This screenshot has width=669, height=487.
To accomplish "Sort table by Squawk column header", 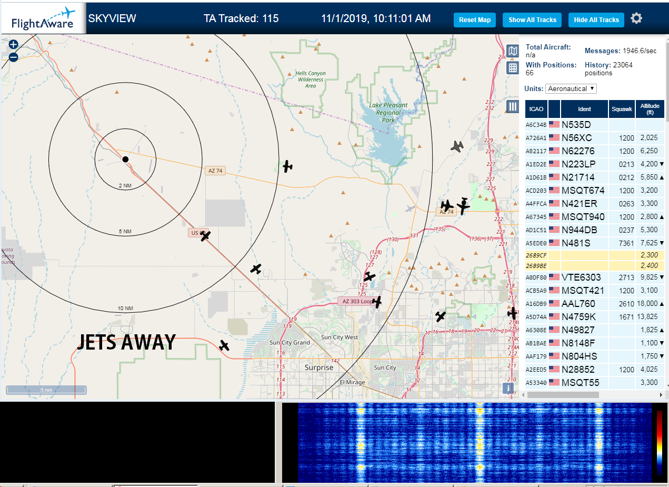I will pos(622,109).
